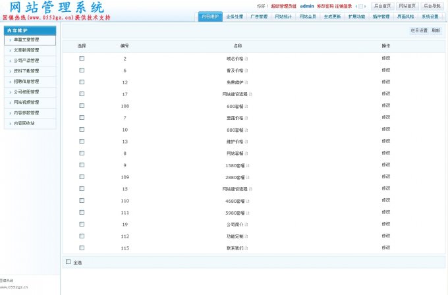Click the 注销登录 link
The height and width of the screenshot is (295, 448).
tap(343, 6)
